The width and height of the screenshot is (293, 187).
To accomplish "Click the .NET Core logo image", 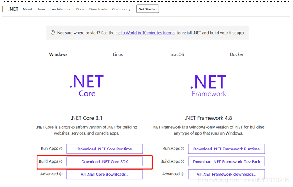I will (x=86, y=86).
